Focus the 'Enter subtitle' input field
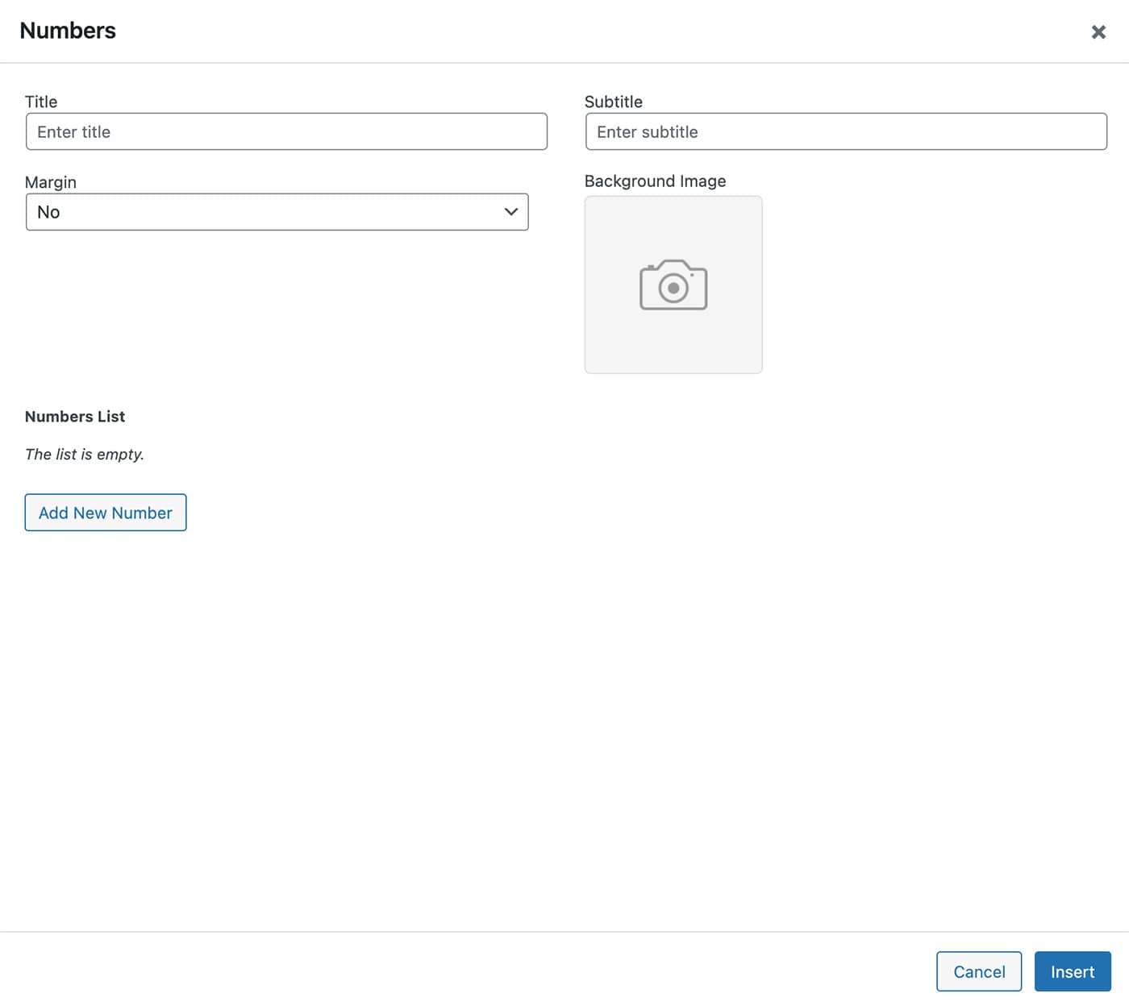 click(x=846, y=132)
